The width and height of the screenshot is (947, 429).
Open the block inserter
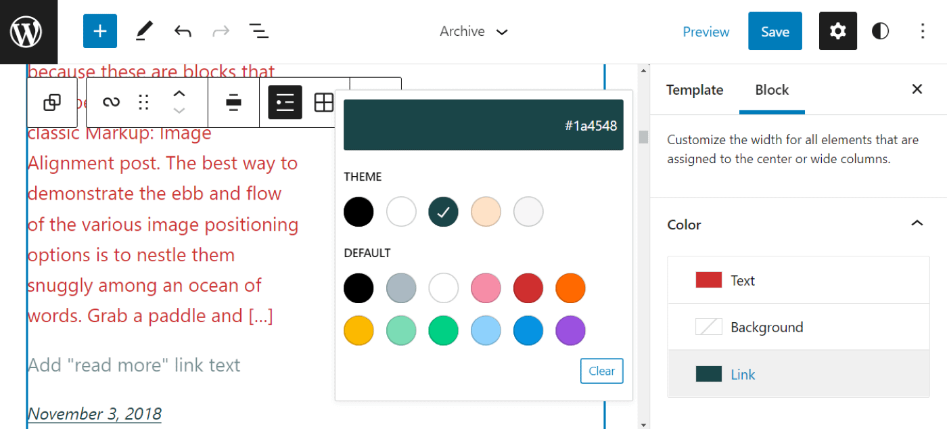(99, 31)
